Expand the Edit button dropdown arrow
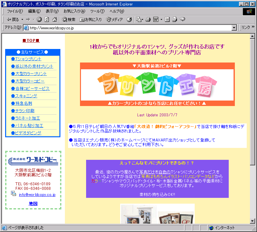This screenshot has height=232, width=257. tap(161, 20)
